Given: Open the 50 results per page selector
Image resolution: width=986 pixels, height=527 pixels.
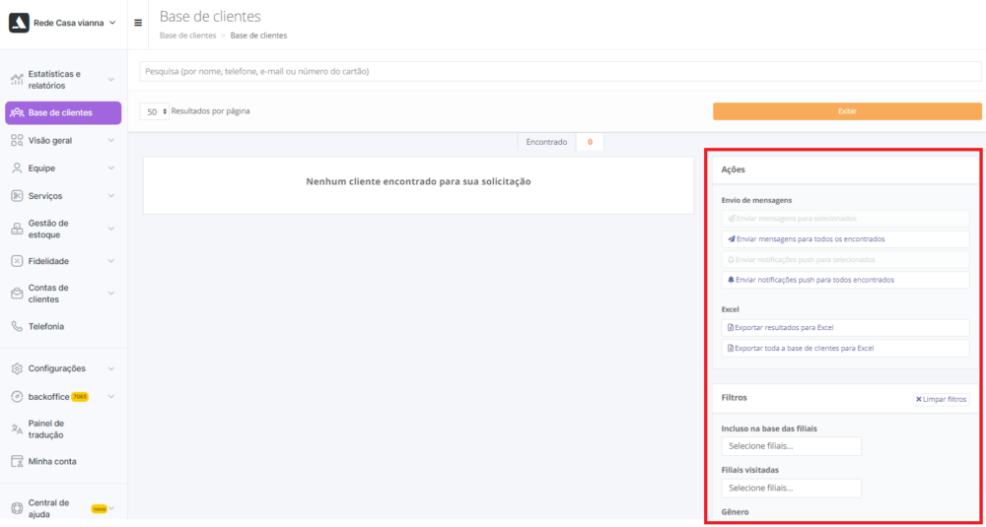Looking at the screenshot, I should coord(155,112).
